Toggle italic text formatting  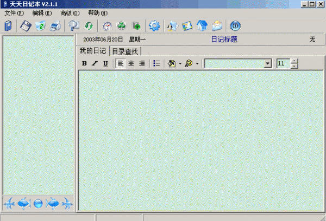click(x=95, y=63)
